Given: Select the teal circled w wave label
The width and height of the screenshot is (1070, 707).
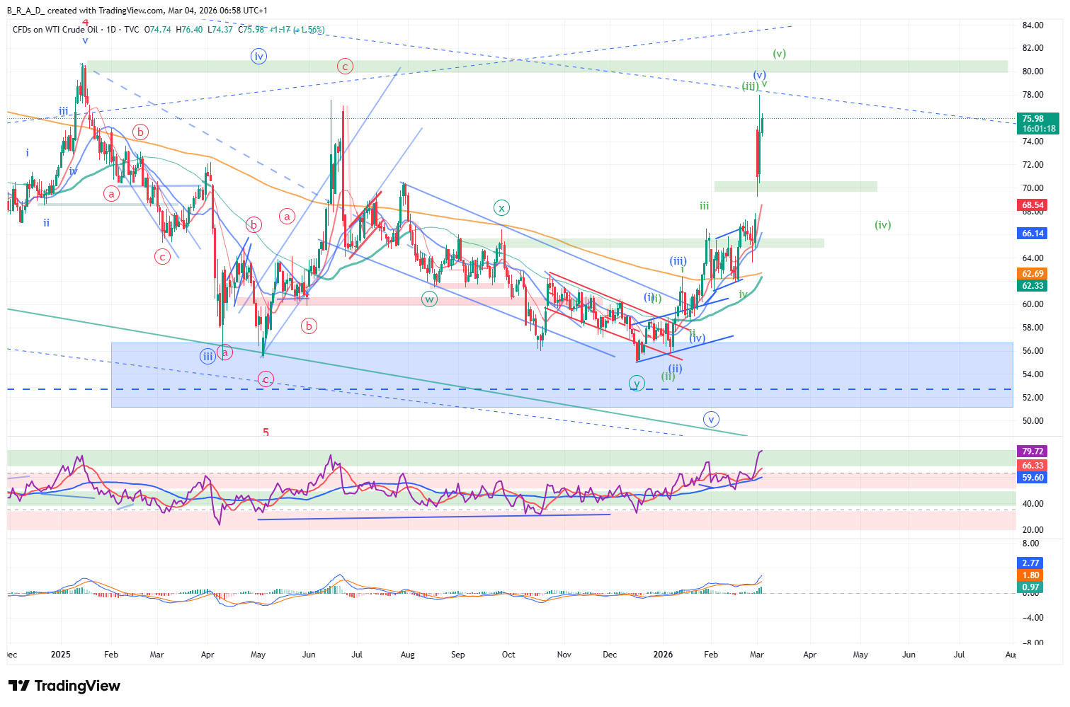Looking at the screenshot, I should [429, 299].
